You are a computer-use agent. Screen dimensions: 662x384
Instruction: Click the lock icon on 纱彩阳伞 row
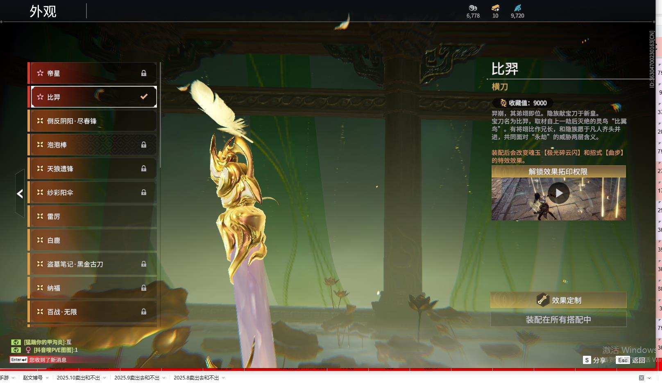point(144,192)
